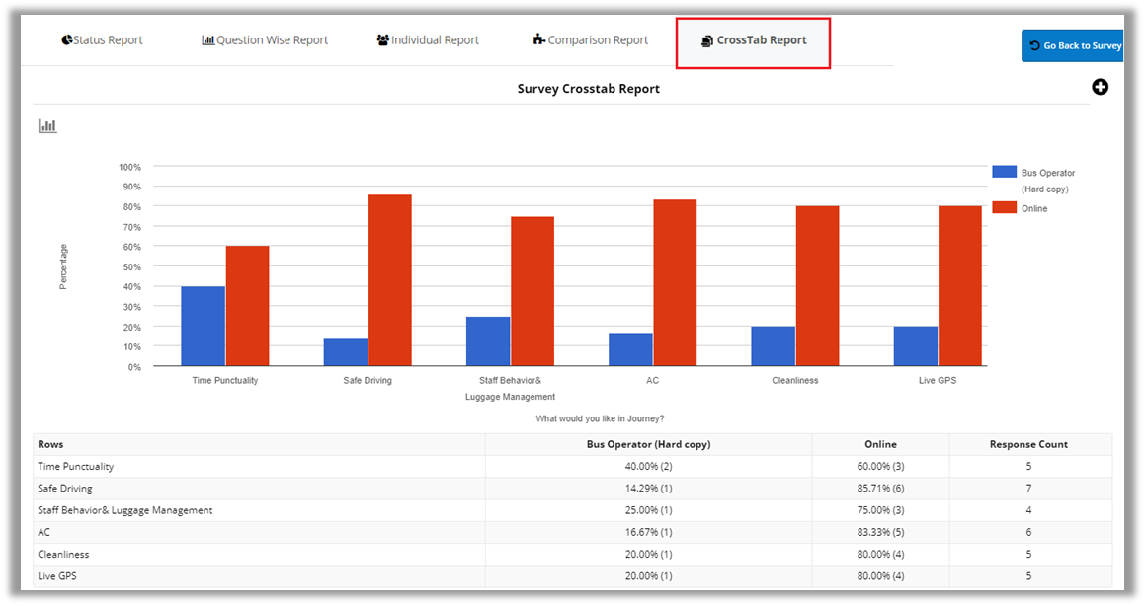Click the Bus Operator (Hard copy) column header
Screen dimensions: 1146x606
pos(648,444)
